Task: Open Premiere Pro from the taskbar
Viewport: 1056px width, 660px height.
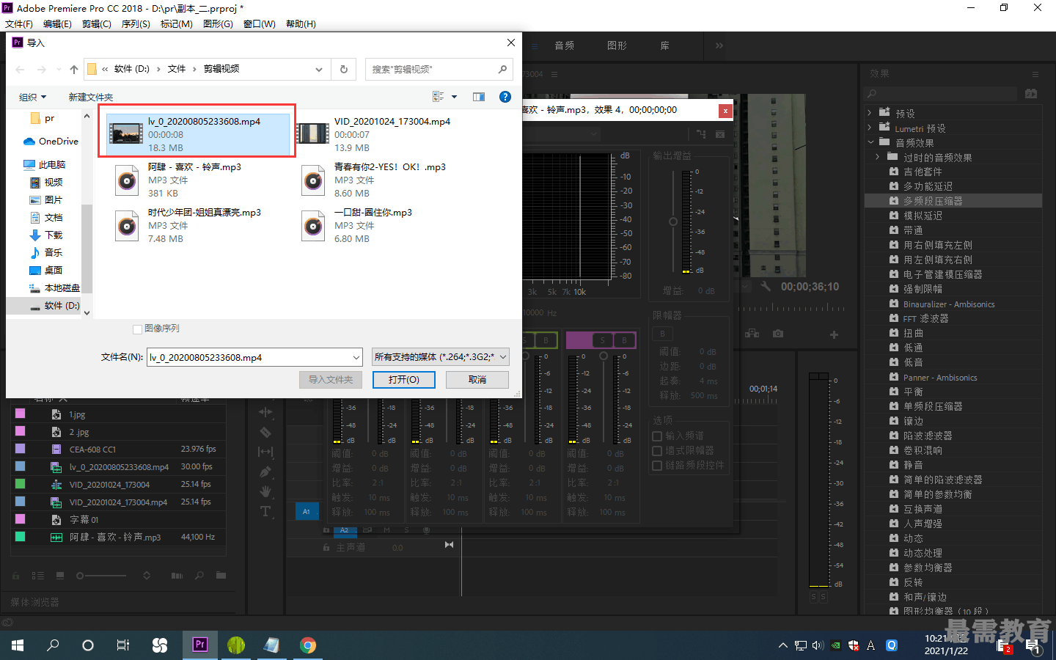Action: point(199,645)
